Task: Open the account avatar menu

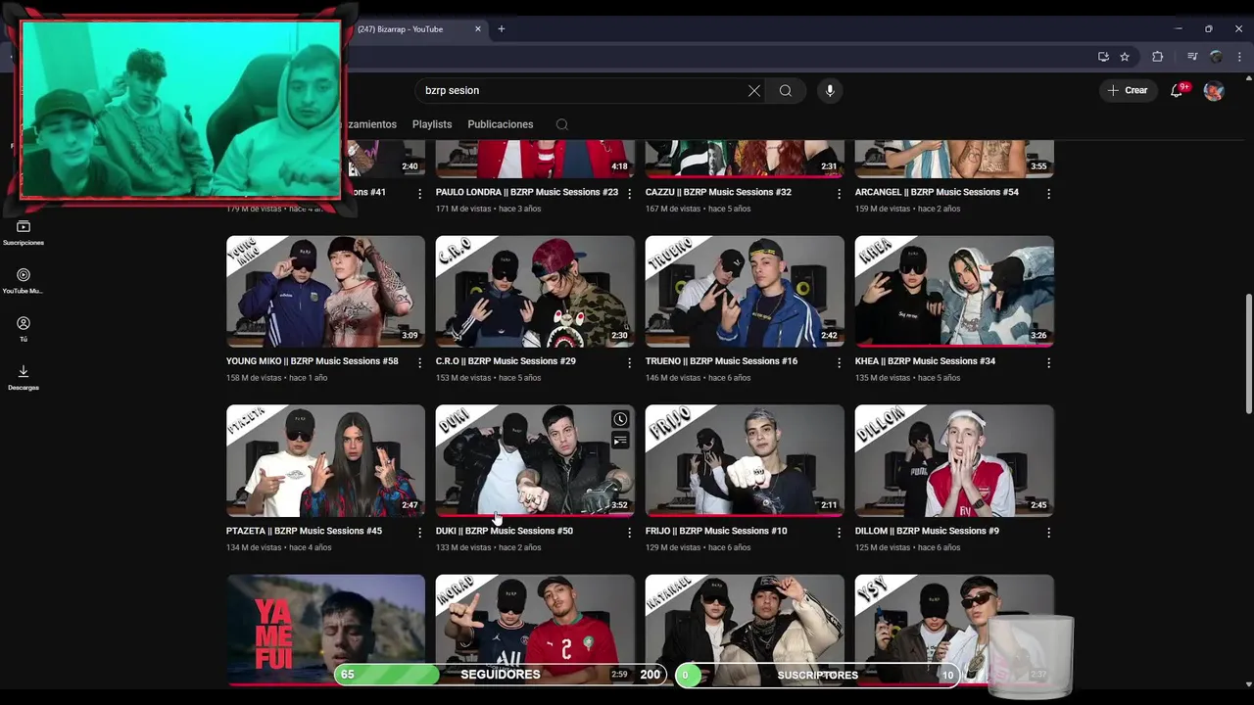Action: pyautogui.click(x=1214, y=90)
